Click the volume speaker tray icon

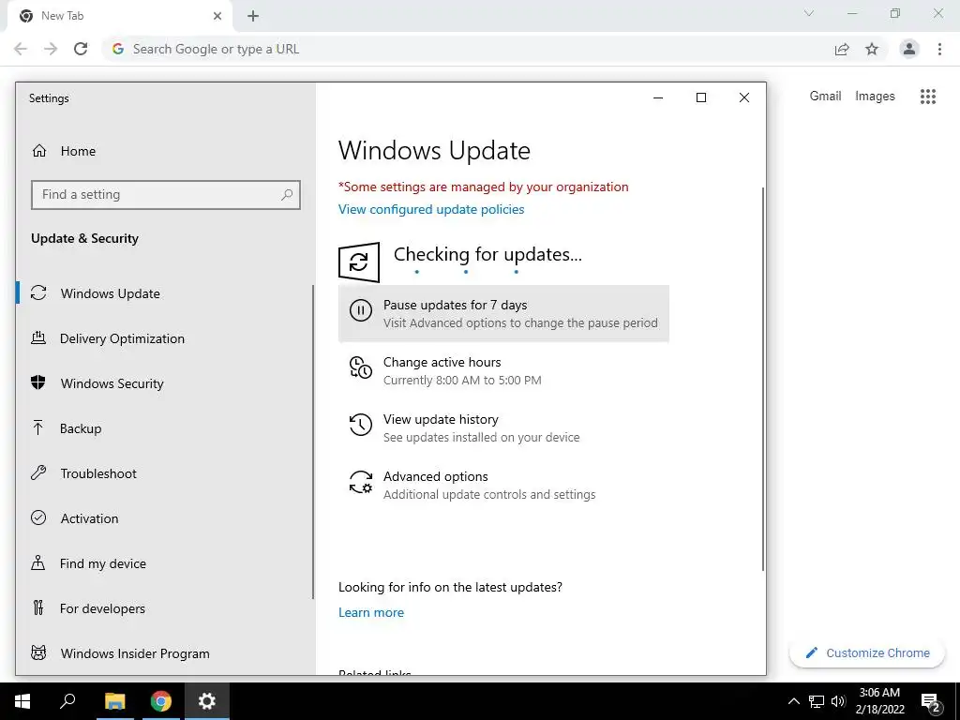(838, 701)
